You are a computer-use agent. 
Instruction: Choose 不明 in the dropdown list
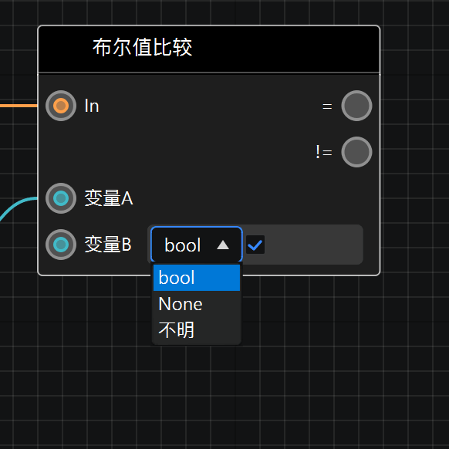click(x=197, y=330)
